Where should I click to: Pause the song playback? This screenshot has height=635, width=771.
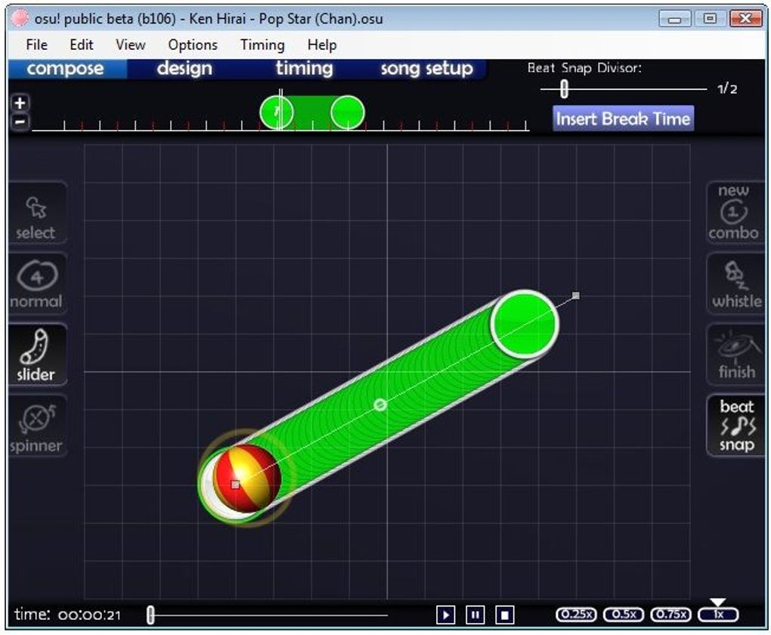pos(475,615)
